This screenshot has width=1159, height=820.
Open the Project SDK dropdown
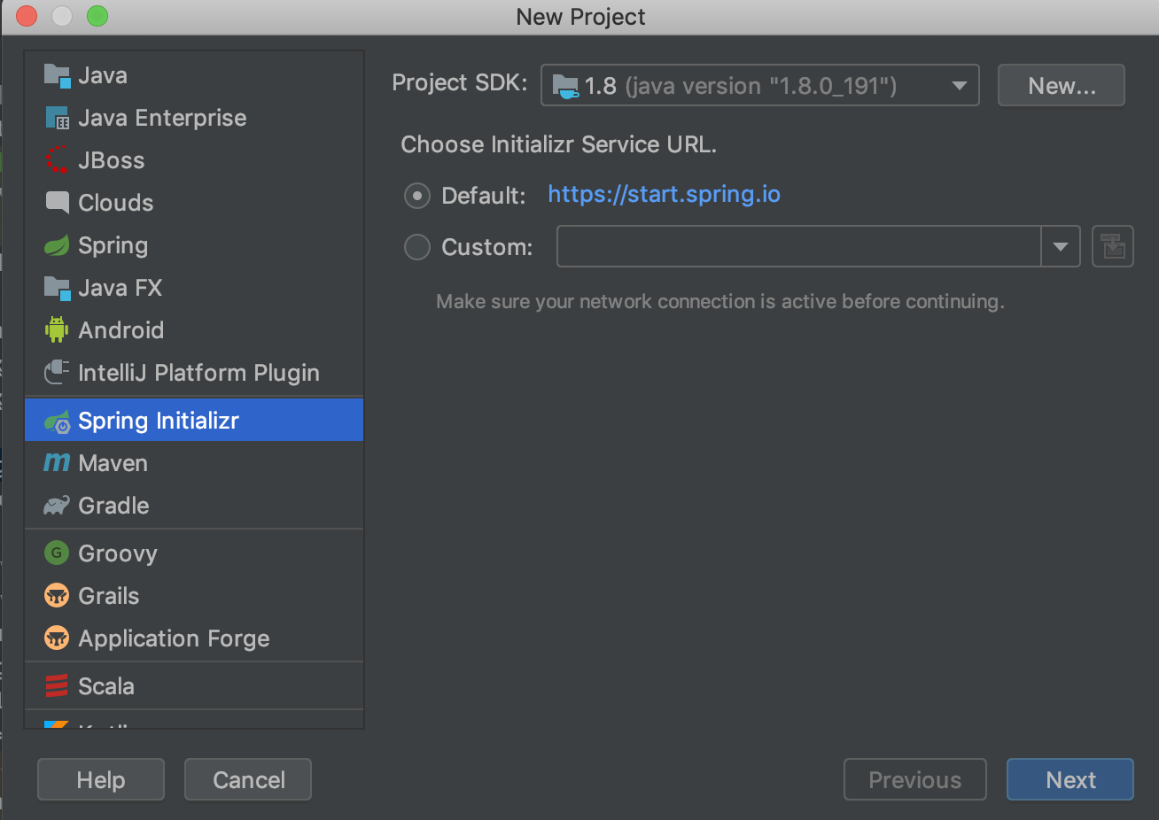(760, 86)
